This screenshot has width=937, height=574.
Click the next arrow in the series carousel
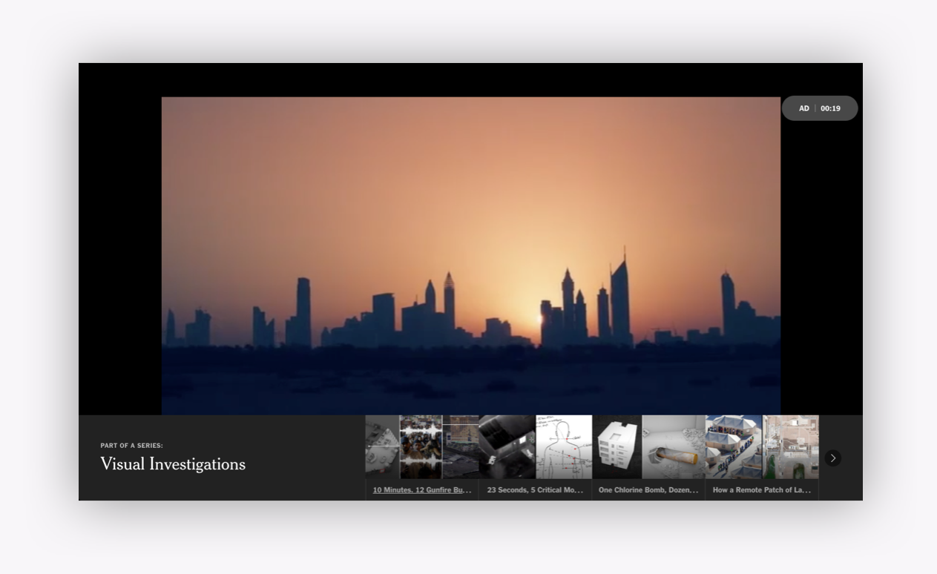(832, 458)
